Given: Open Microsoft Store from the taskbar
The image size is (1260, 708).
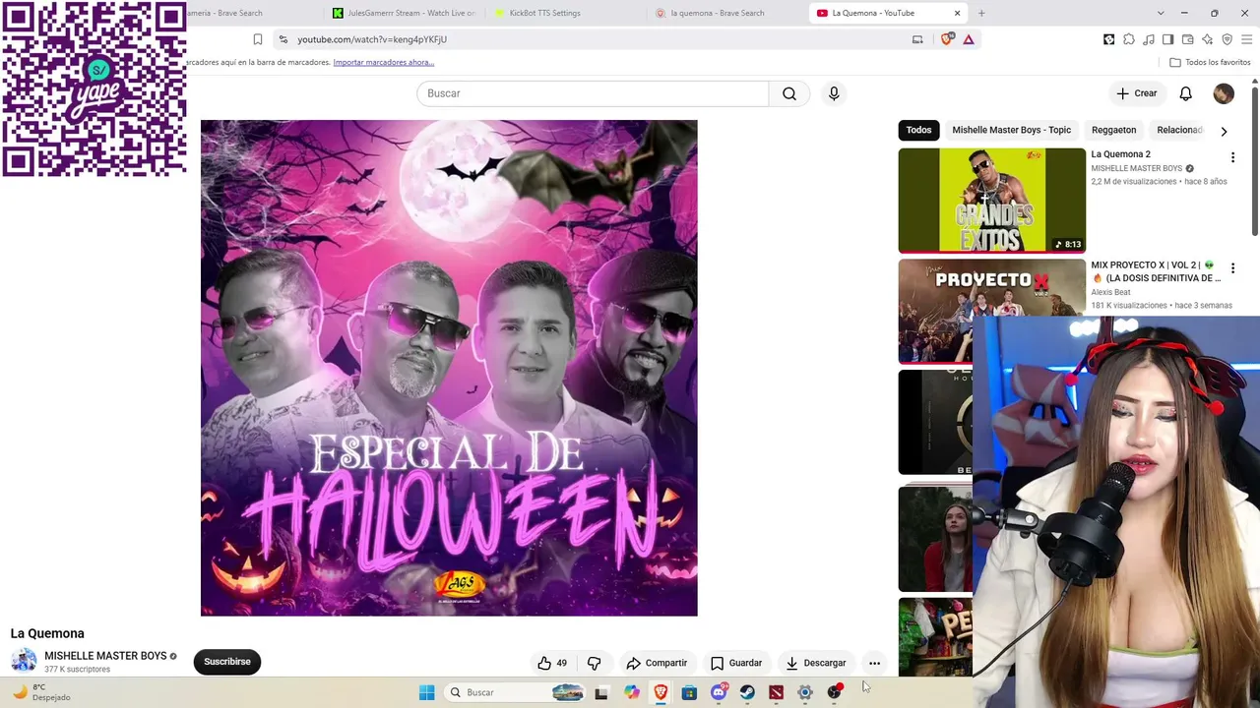Looking at the screenshot, I should (689, 692).
